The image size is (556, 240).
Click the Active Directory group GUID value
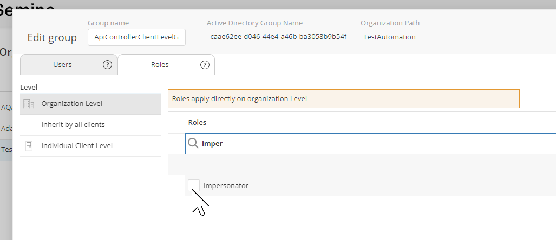(x=278, y=37)
